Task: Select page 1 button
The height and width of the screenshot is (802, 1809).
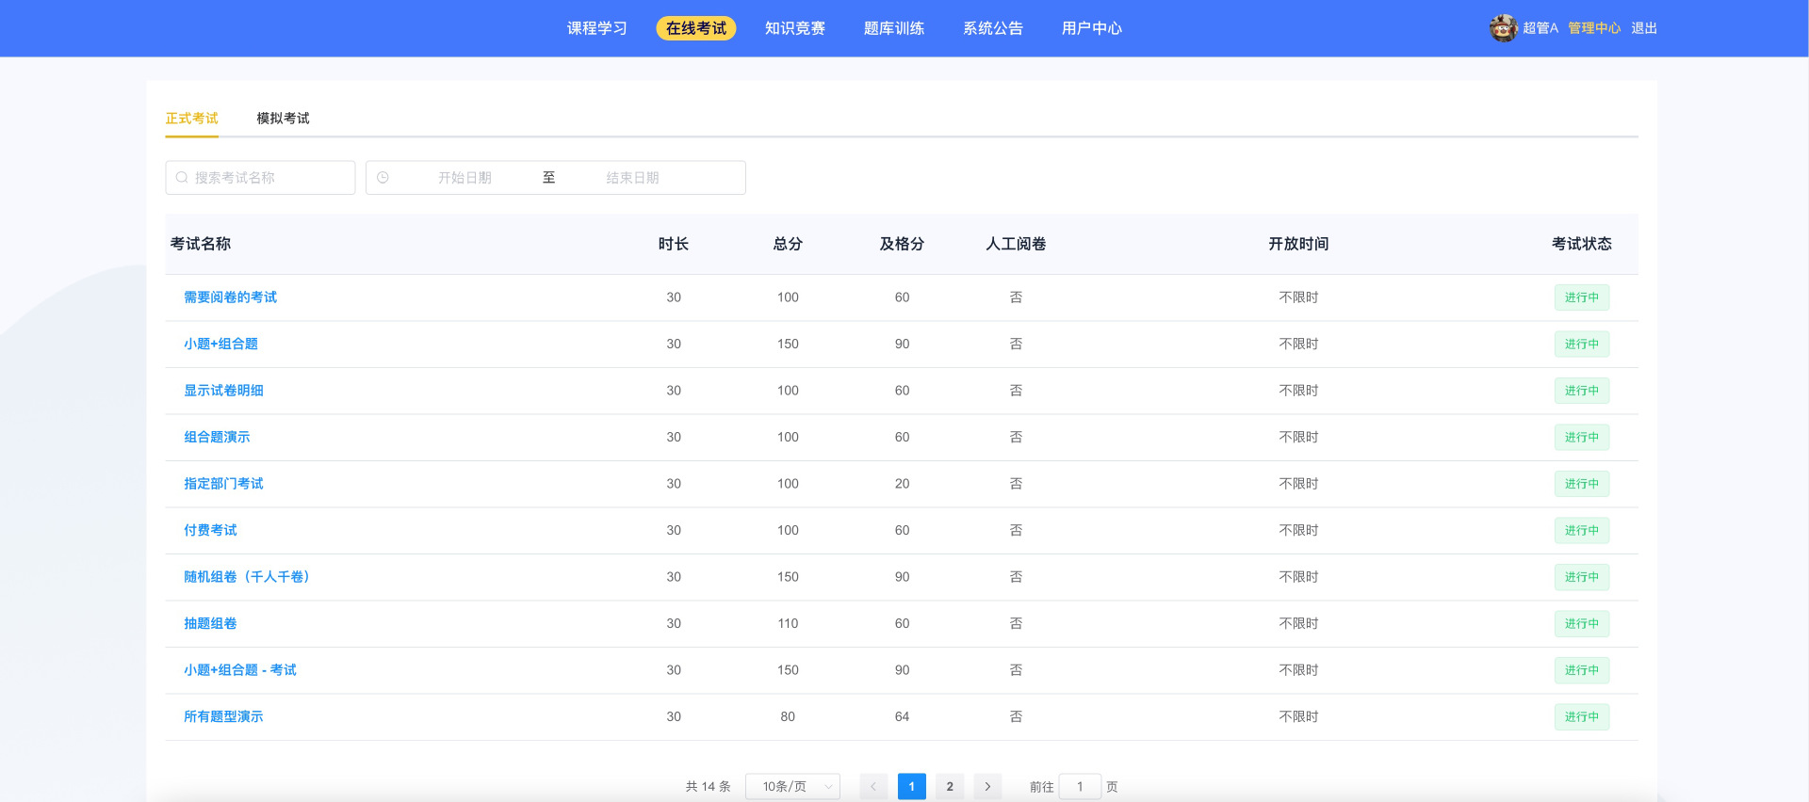Action: (x=911, y=786)
